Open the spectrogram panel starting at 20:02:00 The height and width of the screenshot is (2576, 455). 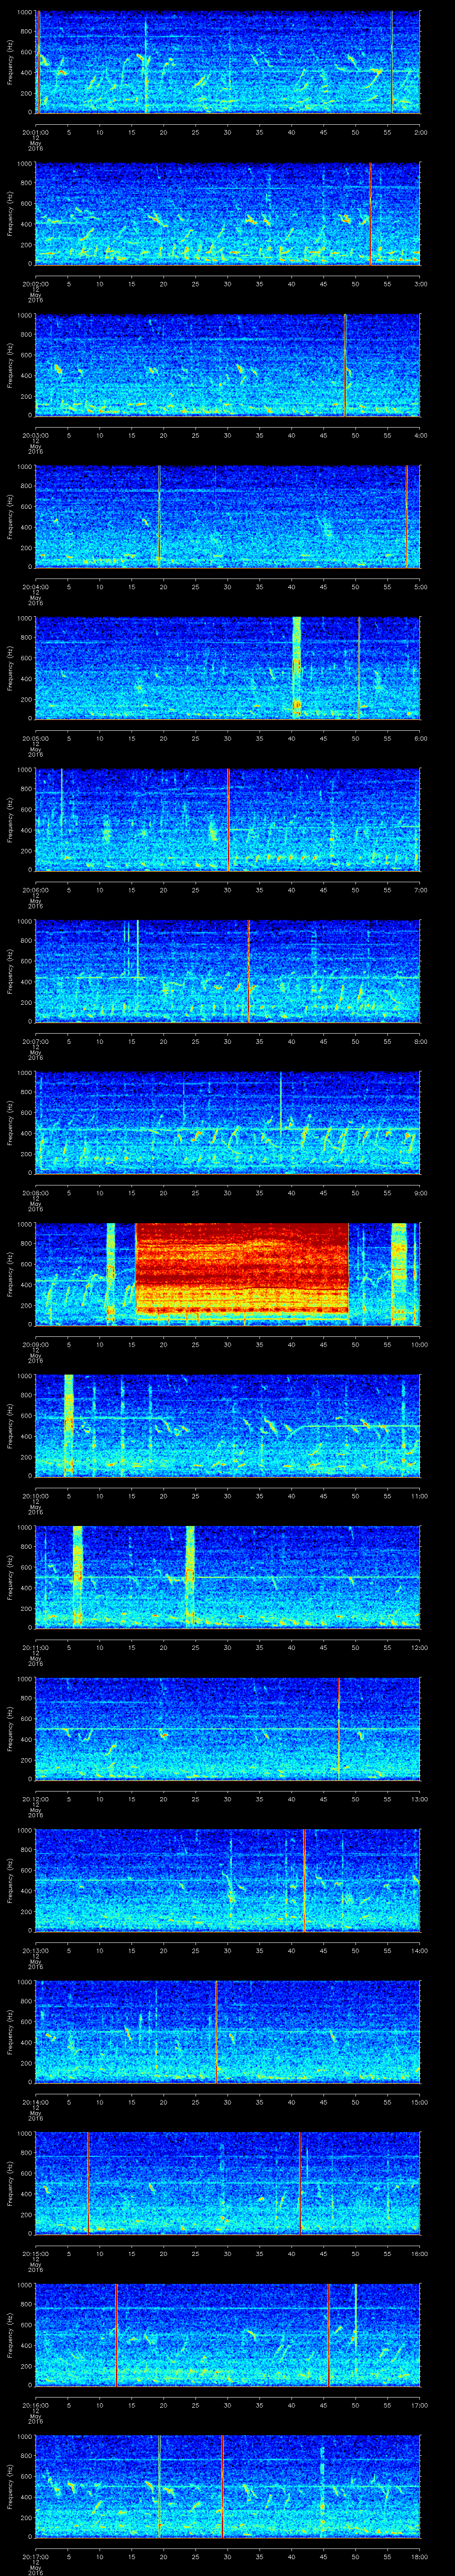(228, 214)
